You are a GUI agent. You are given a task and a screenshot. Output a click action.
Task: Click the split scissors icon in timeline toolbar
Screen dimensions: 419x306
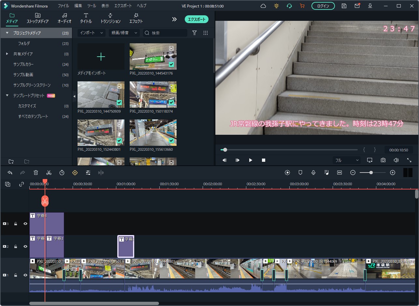(49, 173)
